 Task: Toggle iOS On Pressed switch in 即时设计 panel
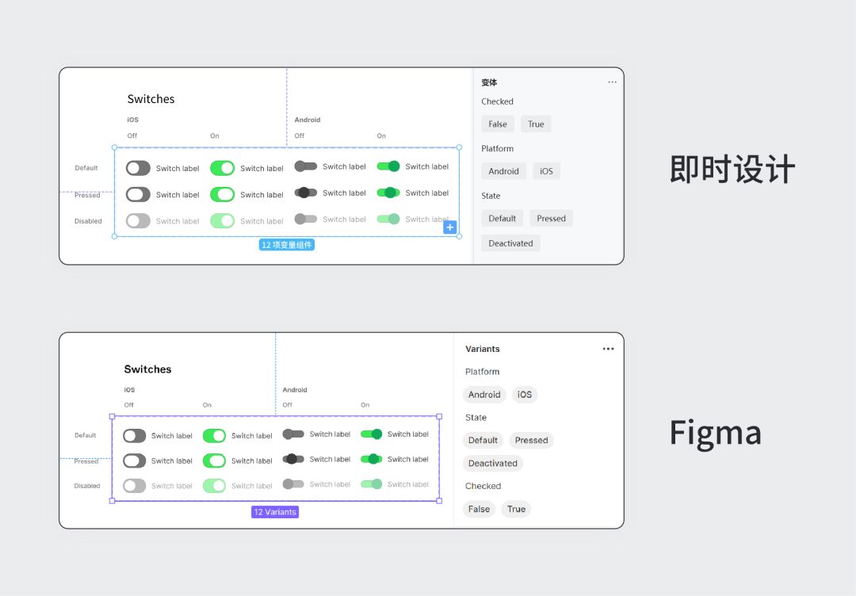point(222,194)
